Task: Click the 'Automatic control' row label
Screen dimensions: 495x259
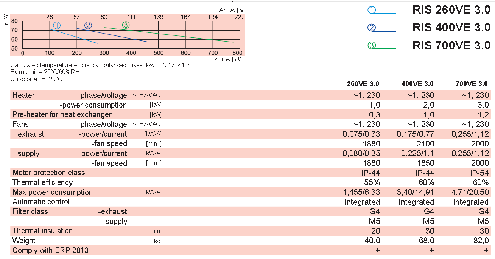Action: click(x=41, y=202)
